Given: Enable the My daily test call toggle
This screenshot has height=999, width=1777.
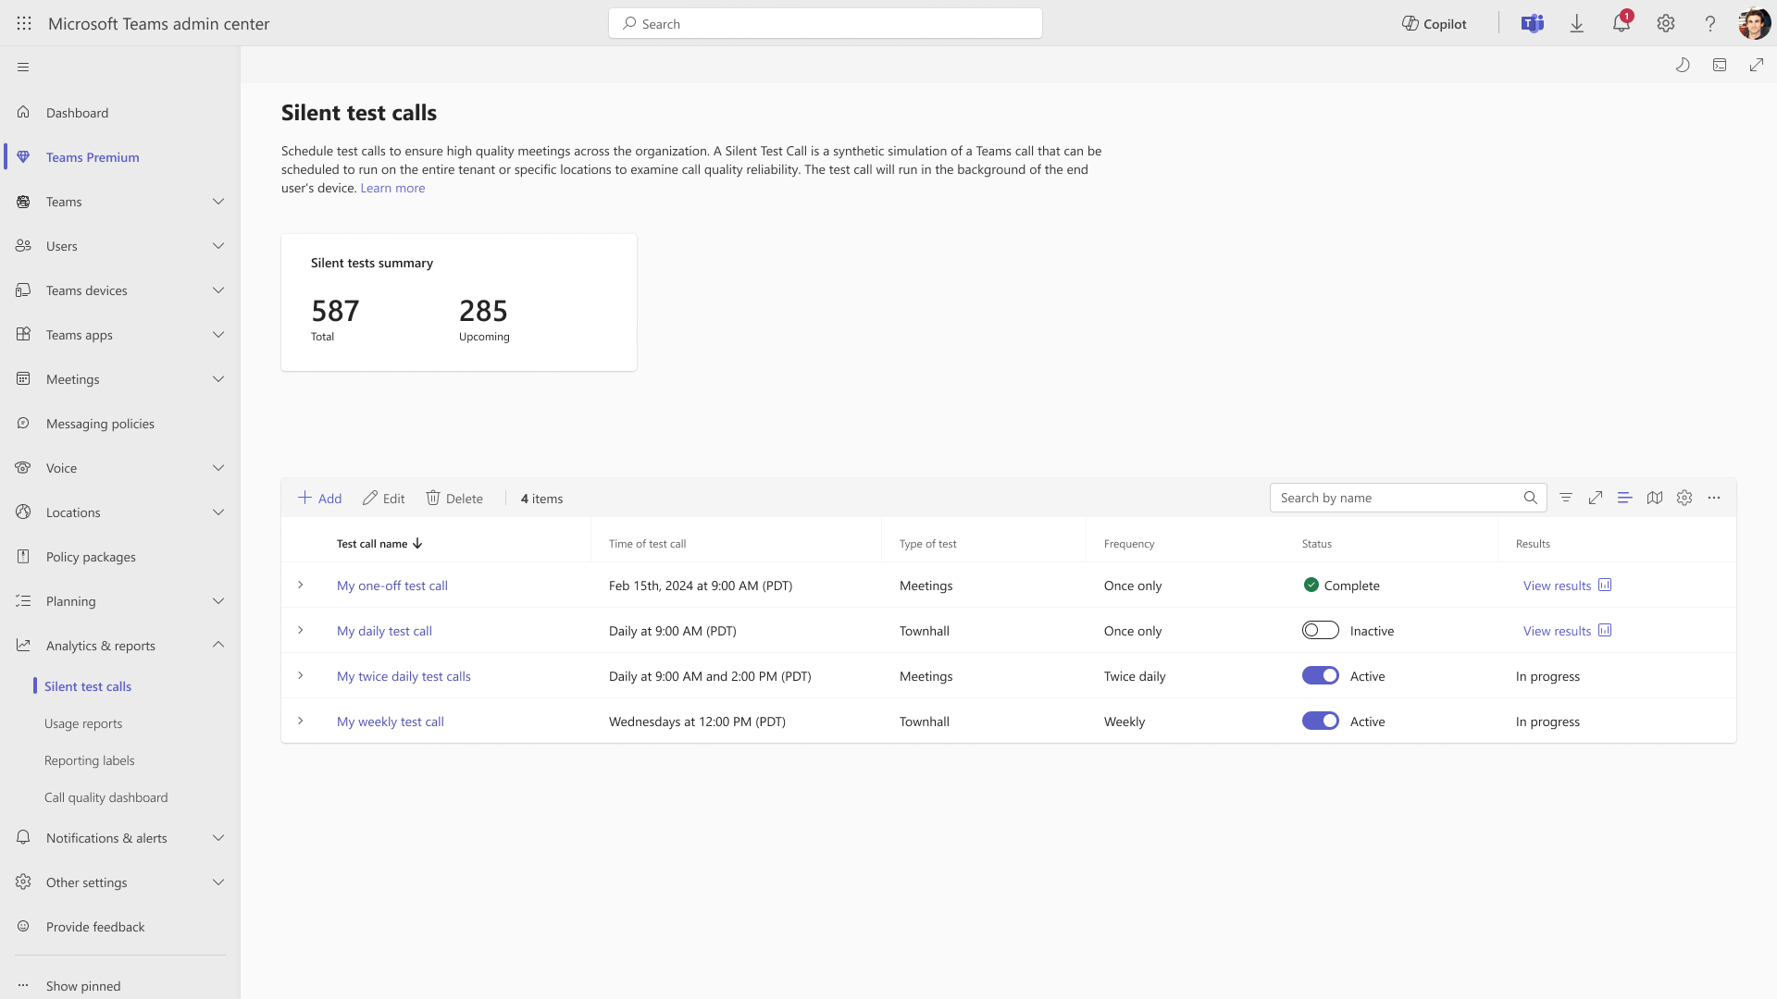Looking at the screenshot, I should [1320, 631].
